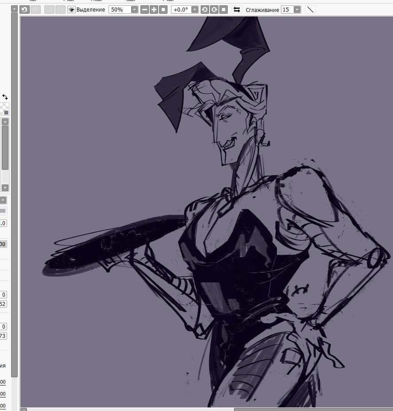This screenshot has height=411, width=393.
Task: Reset the zoom with the square button
Action: 163,9
